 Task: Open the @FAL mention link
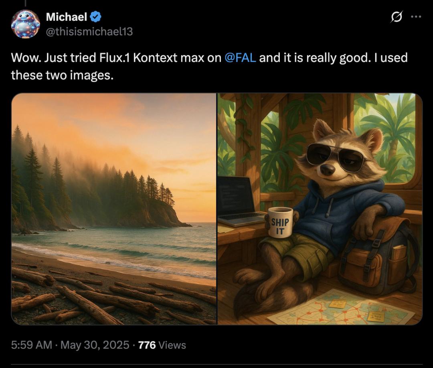[240, 58]
